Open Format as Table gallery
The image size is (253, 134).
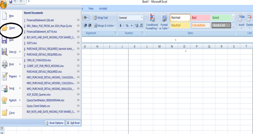click(x=164, y=22)
